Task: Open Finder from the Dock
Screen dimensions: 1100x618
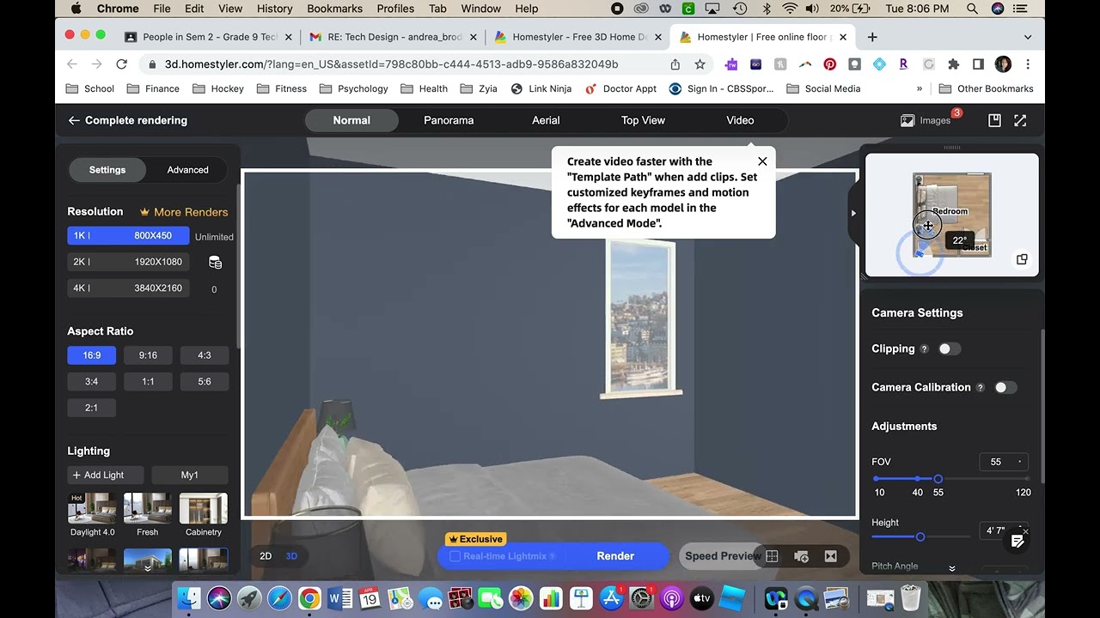Action: tap(189, 597)
